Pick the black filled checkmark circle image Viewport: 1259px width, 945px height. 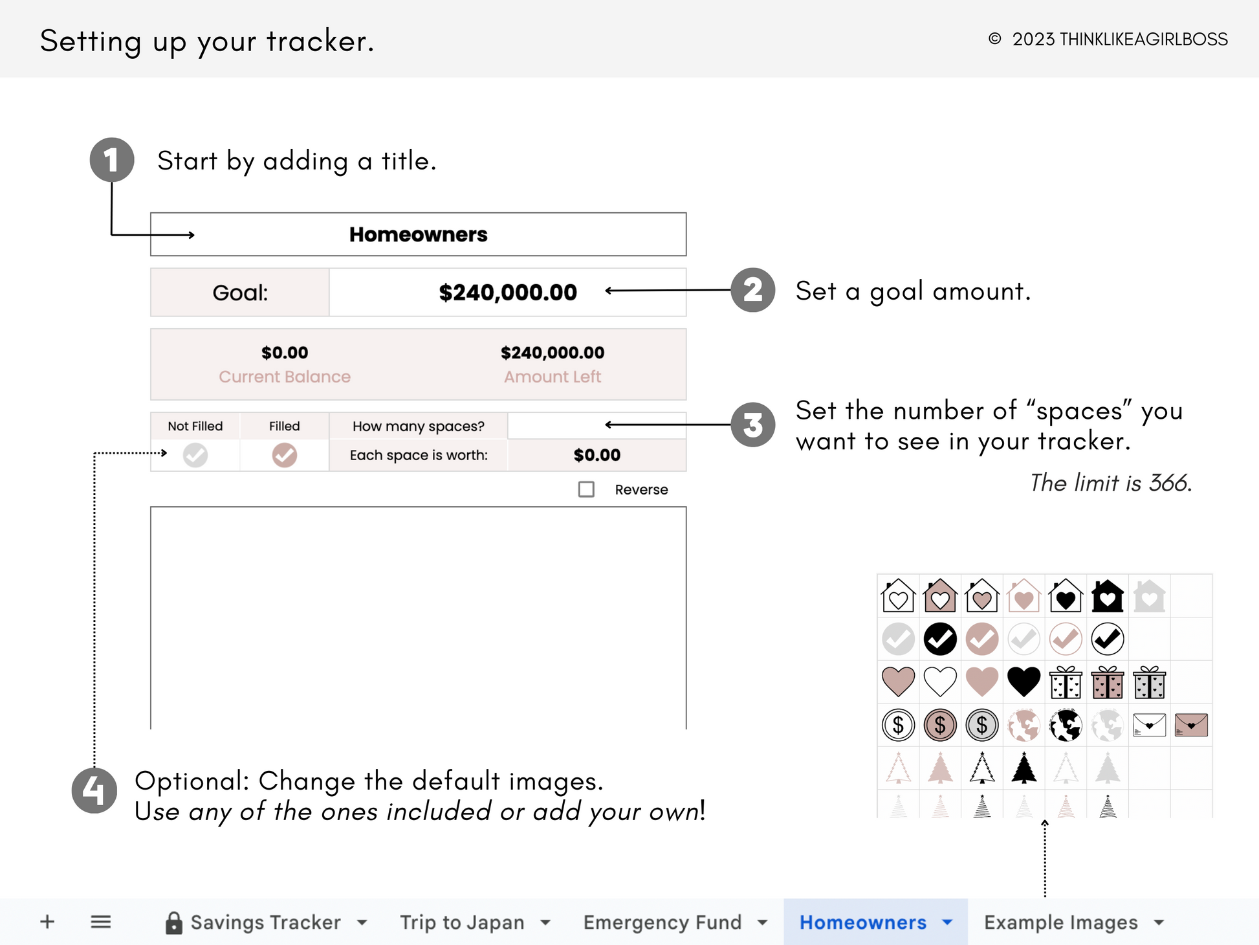click(939, 639)
